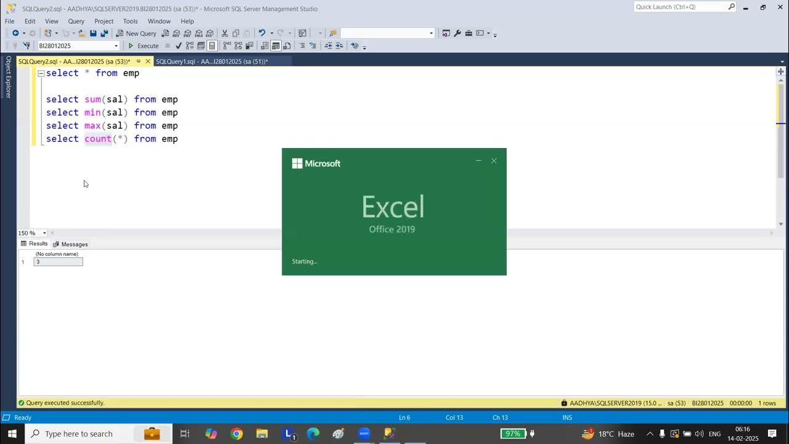Comment out the selected lines

pyautogui.click(x=302, y=46)
